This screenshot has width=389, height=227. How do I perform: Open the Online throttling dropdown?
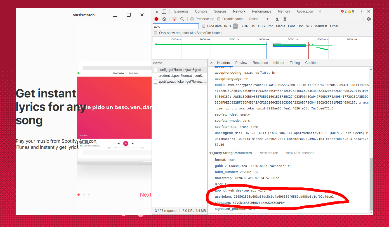click(258, 19)
